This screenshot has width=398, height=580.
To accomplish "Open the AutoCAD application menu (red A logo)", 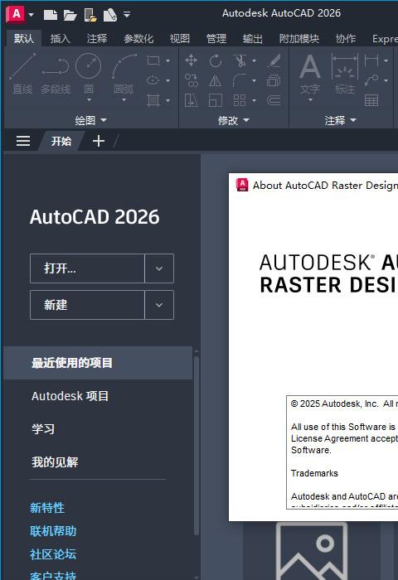I will [16, 14].
